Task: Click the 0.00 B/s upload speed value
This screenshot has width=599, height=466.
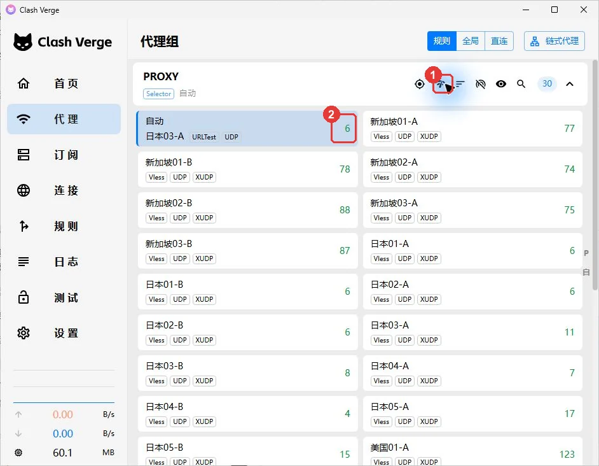Action: [x=63, y=414]
